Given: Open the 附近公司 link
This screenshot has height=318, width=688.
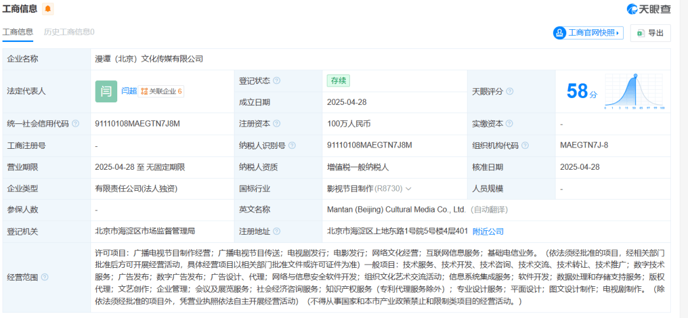Looking at the screenshot, I should [488, 232].
